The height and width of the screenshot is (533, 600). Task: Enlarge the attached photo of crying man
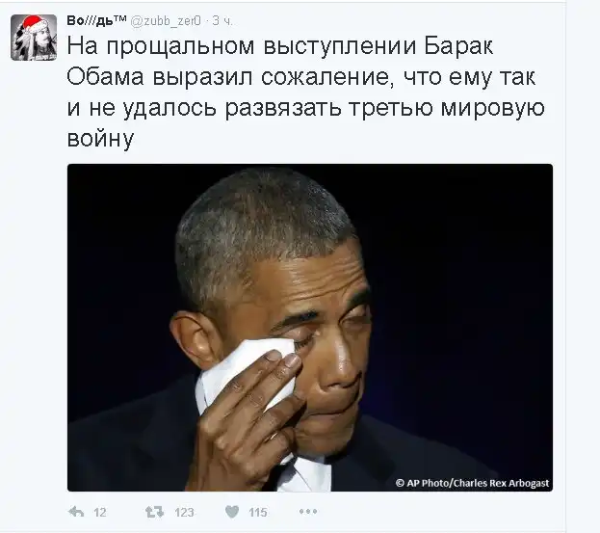click(x=310, y=328)
